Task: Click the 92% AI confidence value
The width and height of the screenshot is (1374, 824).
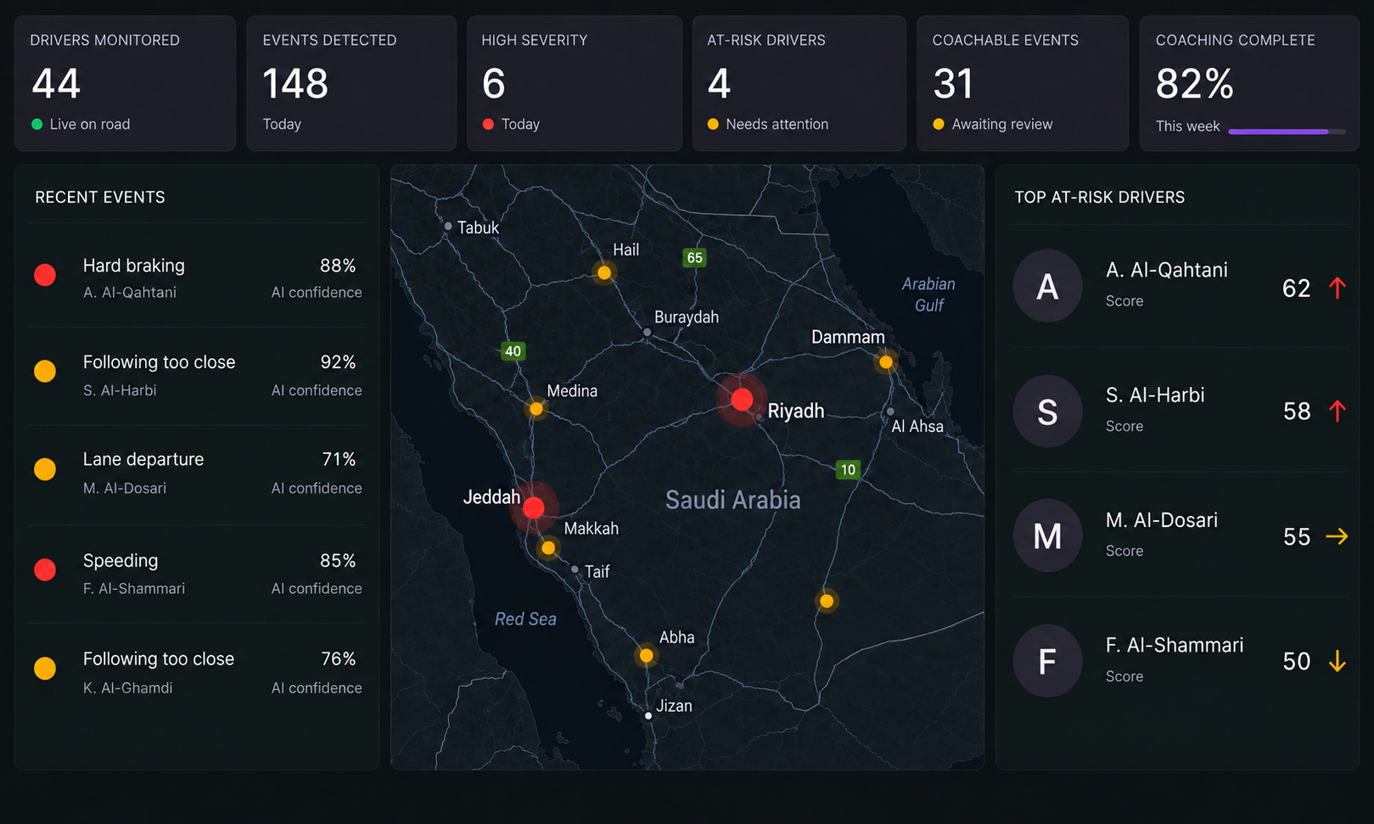Action: [x=338, y=362]
